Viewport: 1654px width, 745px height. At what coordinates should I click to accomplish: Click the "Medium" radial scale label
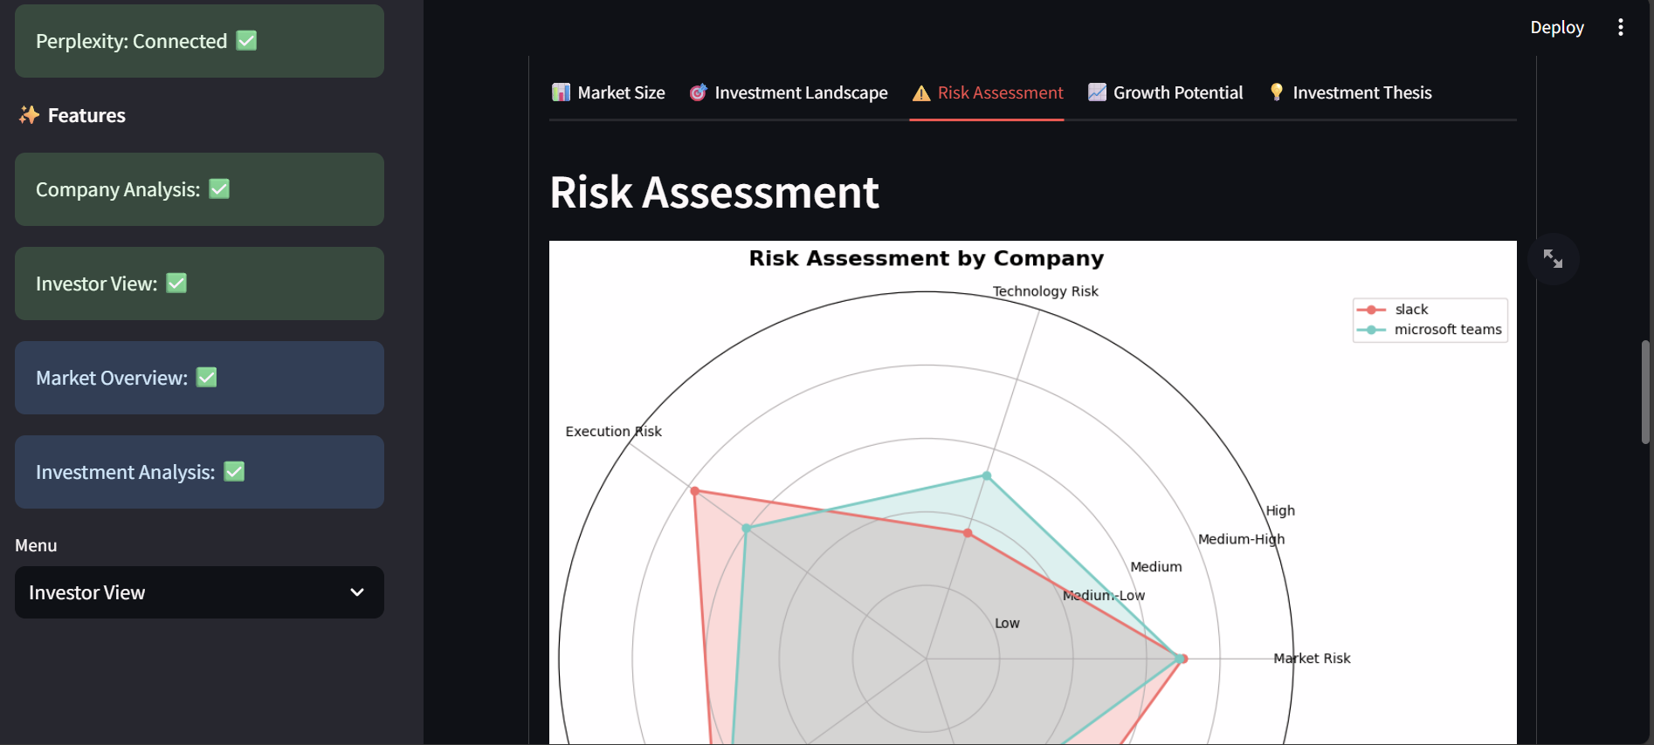[x=1156, y=567]
